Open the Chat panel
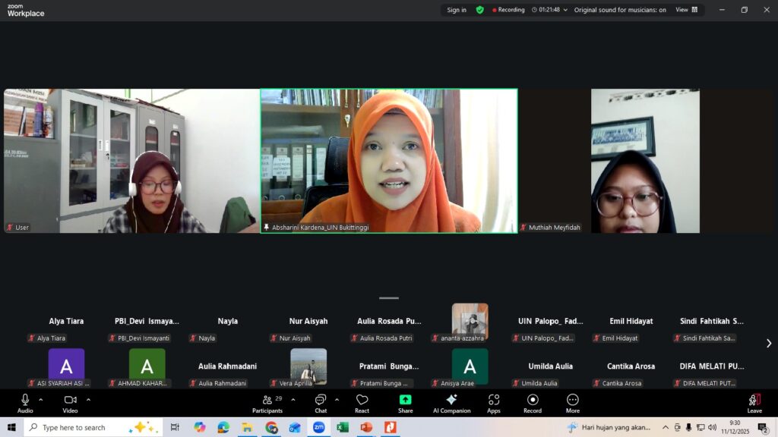 click(x=321, y=403)
